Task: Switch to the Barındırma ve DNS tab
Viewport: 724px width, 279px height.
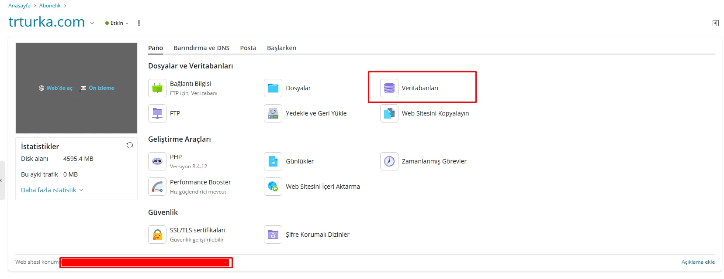Action: (201, 48)
